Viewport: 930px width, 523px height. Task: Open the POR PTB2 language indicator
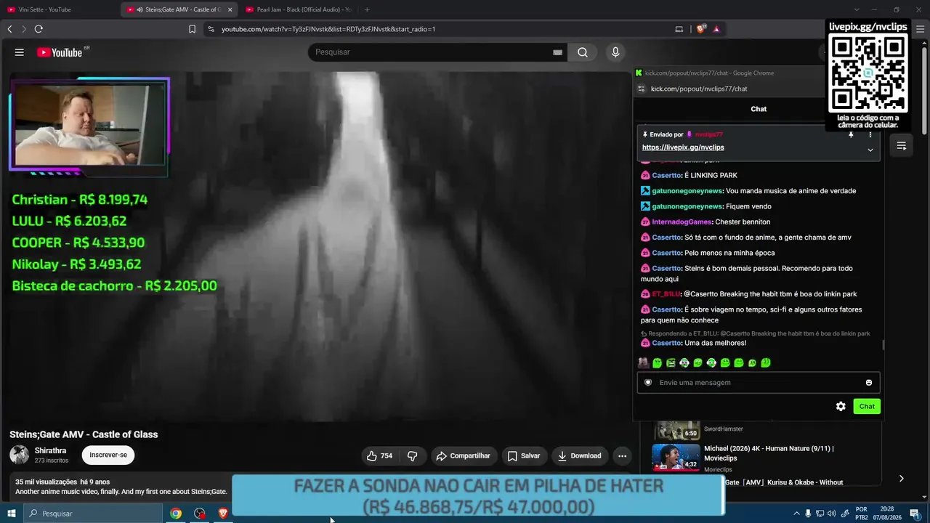pos(862,514)
